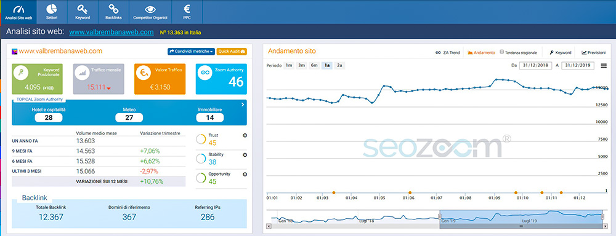Click the orange event marker near 01/06

[x=410, y=192]
